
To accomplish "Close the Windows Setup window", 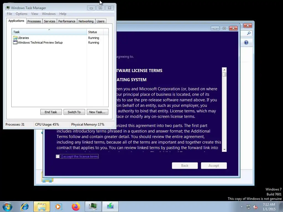I will [233, 28].
